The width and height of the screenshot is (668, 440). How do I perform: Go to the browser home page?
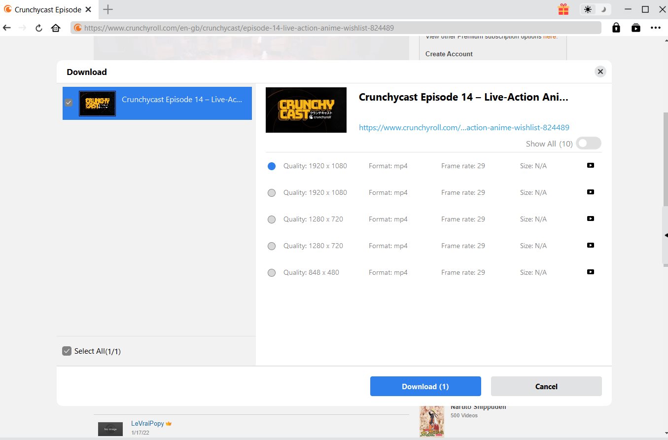pyautogui.click(x=56, y=28)
